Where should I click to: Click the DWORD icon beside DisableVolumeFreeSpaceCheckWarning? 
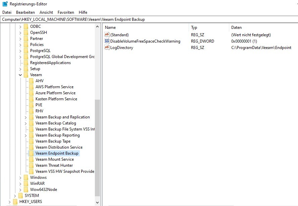coord(107,41)
